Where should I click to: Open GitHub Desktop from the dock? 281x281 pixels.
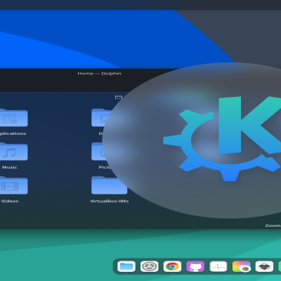[x=195, y=266]
